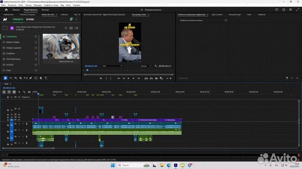Viewport: 302px width, 169px height.
Task: Click Mark In bracket button
Action: tap(106, 78)
